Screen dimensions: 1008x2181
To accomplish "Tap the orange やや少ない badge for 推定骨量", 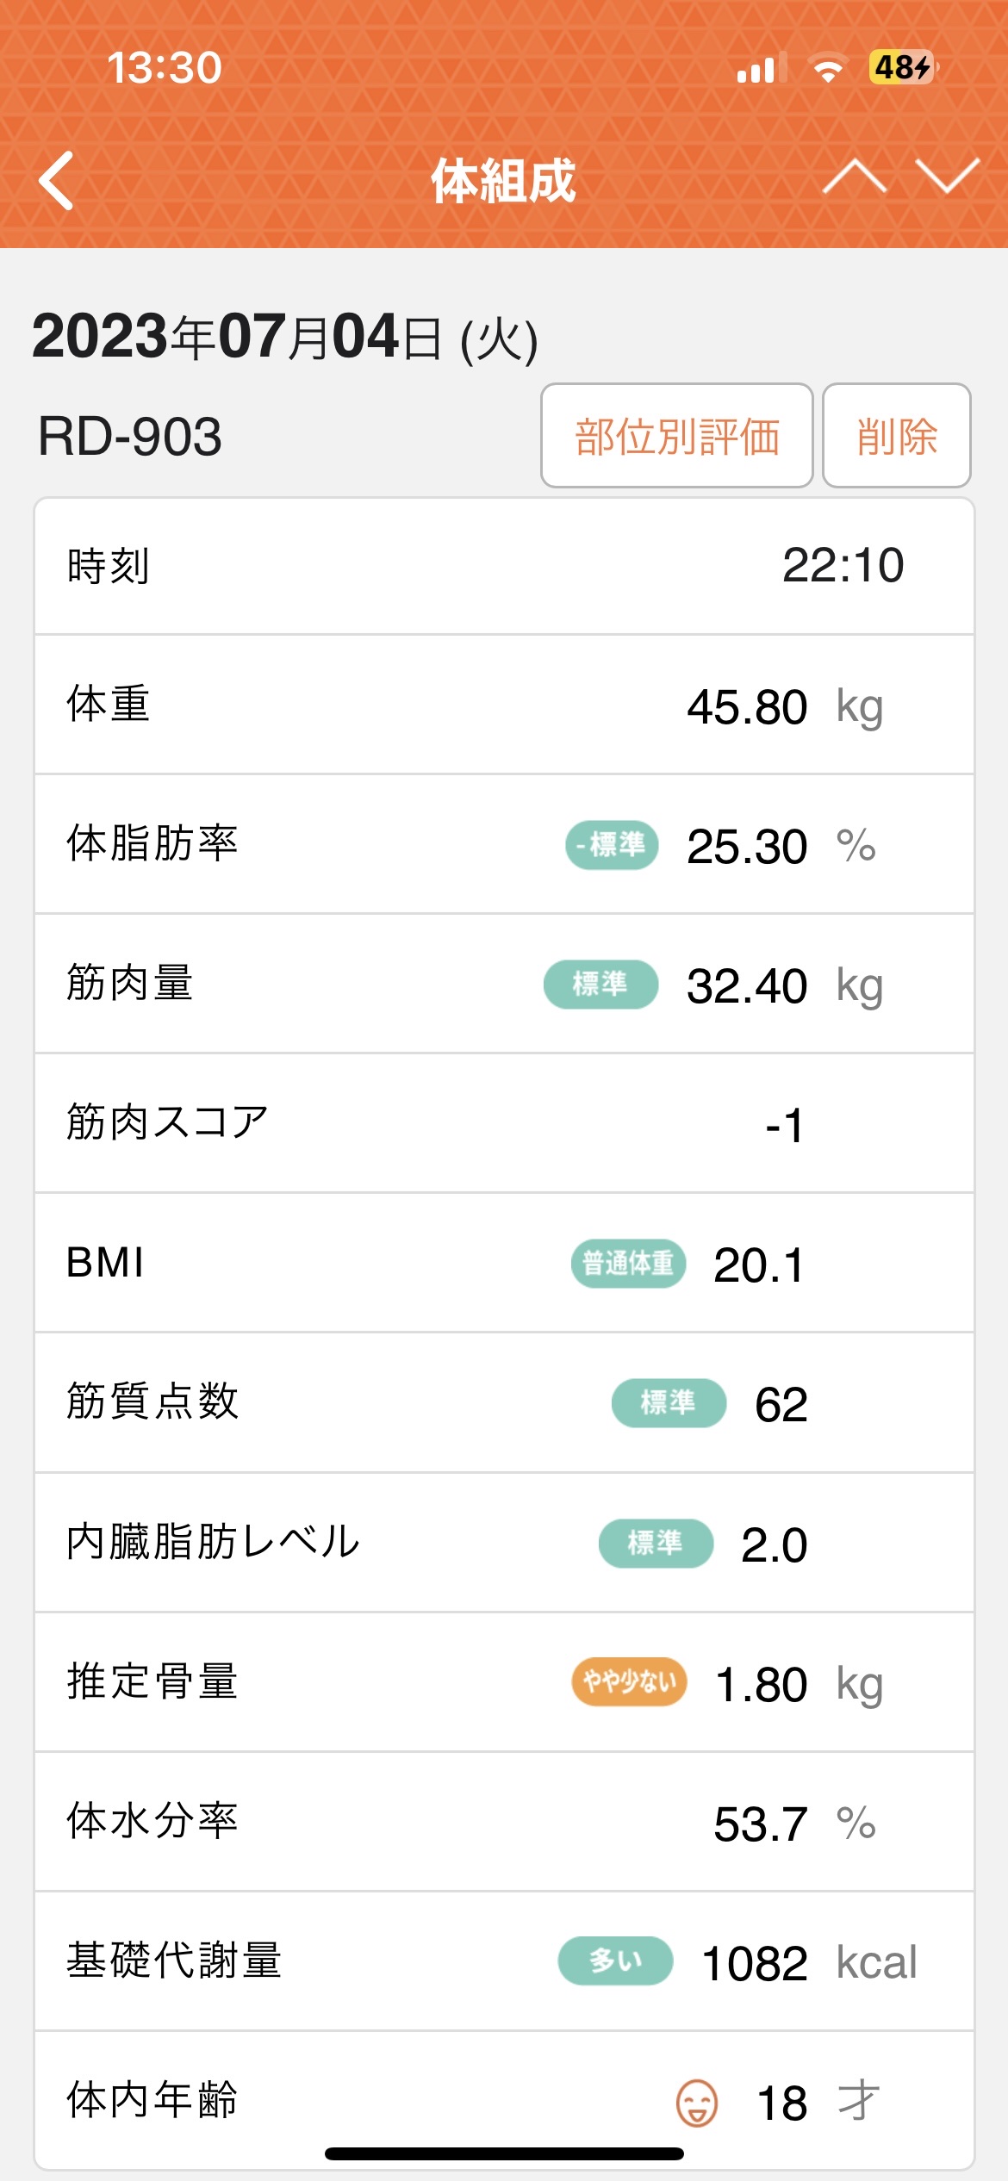I will click(629, 1681).
